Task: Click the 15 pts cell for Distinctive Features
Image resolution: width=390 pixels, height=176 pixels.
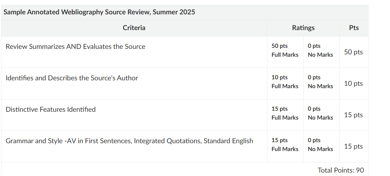Action: click(353, 115)
